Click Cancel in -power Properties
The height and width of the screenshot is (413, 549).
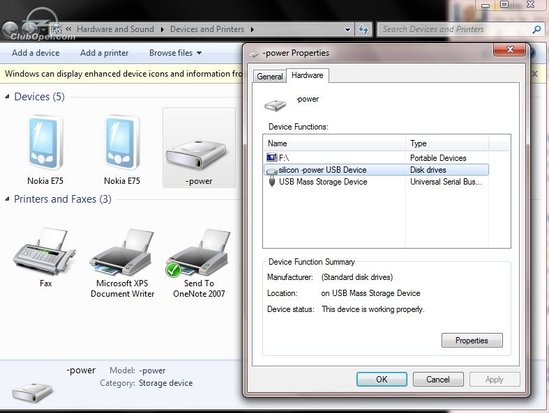[438, 380]
